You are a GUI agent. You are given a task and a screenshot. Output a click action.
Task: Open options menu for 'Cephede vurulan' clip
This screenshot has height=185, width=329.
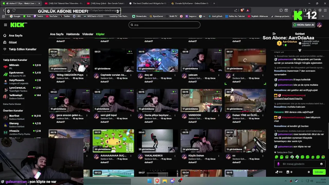click(x=131, y=75)
